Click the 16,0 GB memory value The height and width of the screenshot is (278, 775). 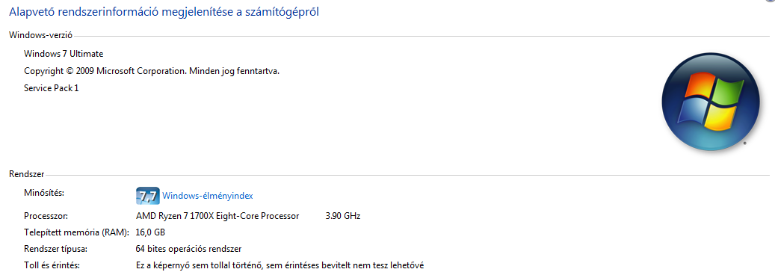tap(150, 232)
